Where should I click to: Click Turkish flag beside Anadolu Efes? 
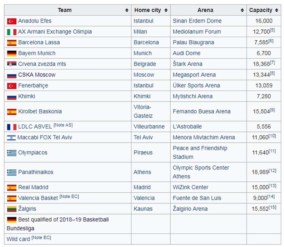click(12, 21)
